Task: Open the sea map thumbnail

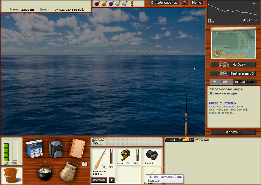Action: (233, 43)
